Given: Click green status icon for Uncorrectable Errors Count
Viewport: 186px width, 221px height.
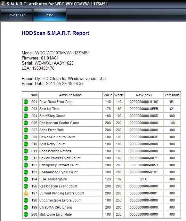Looking at the screenshot, I should click(x=26, y=200).
